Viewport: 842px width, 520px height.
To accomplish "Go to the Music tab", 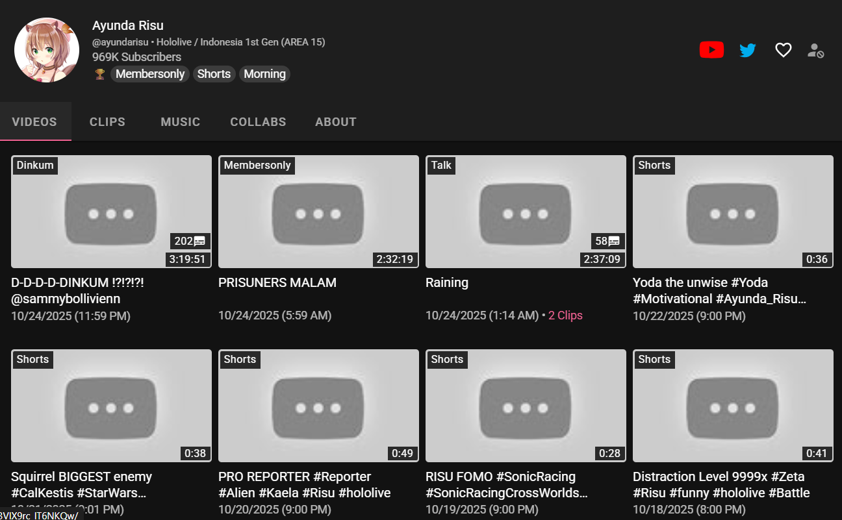I will coord(181,121).
